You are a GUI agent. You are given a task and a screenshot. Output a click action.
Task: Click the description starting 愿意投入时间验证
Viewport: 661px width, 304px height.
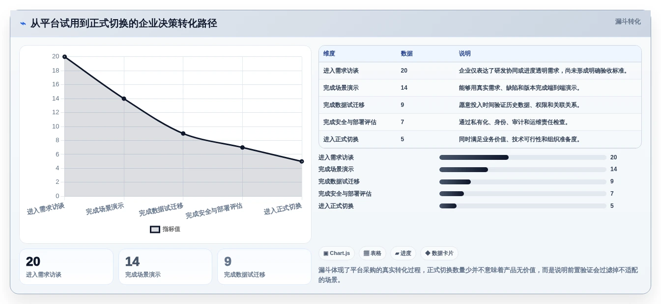520,105
